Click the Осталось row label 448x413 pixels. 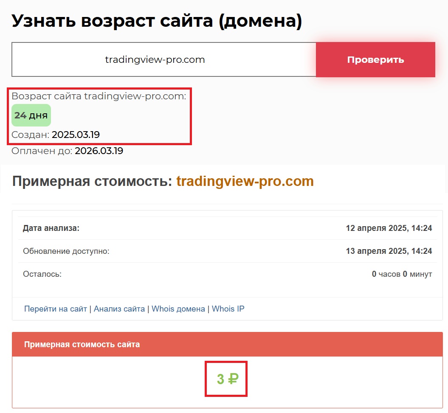click(42, 274)
